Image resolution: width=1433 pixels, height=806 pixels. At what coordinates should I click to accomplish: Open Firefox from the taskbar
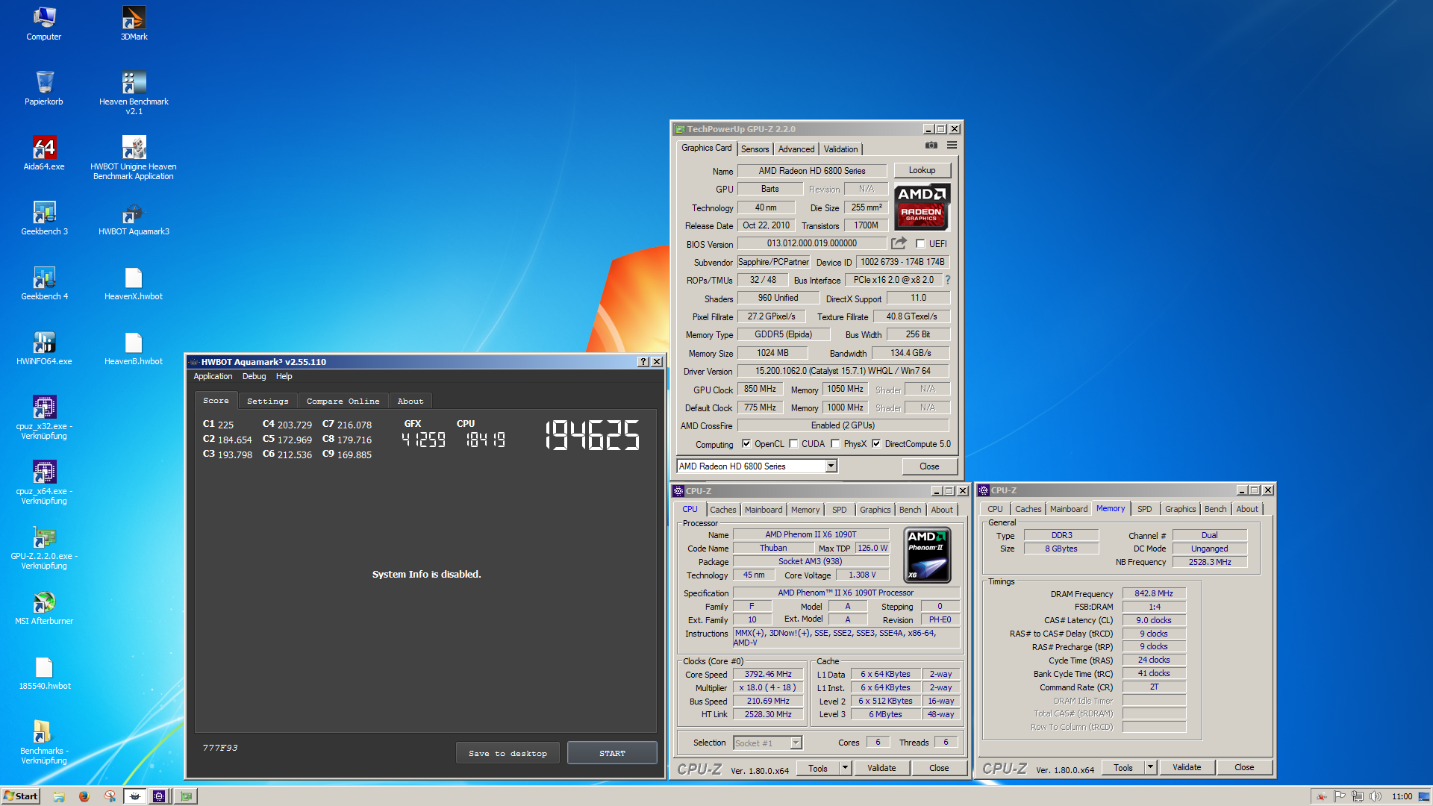[84, 796]
